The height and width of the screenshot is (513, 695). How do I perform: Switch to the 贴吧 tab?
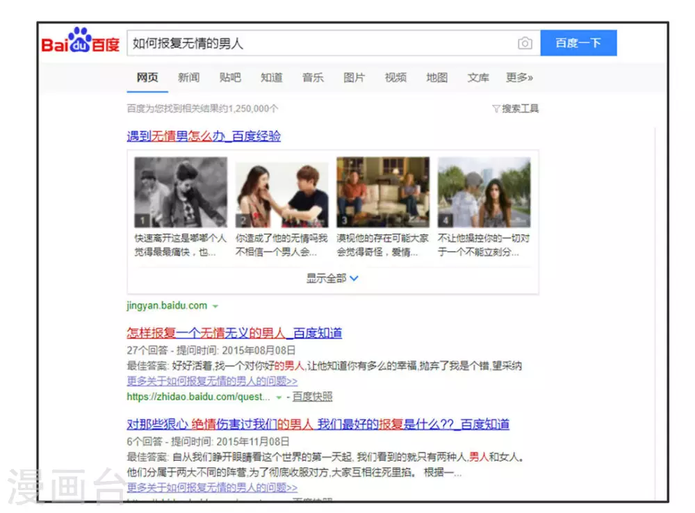(x=230, y=78)
